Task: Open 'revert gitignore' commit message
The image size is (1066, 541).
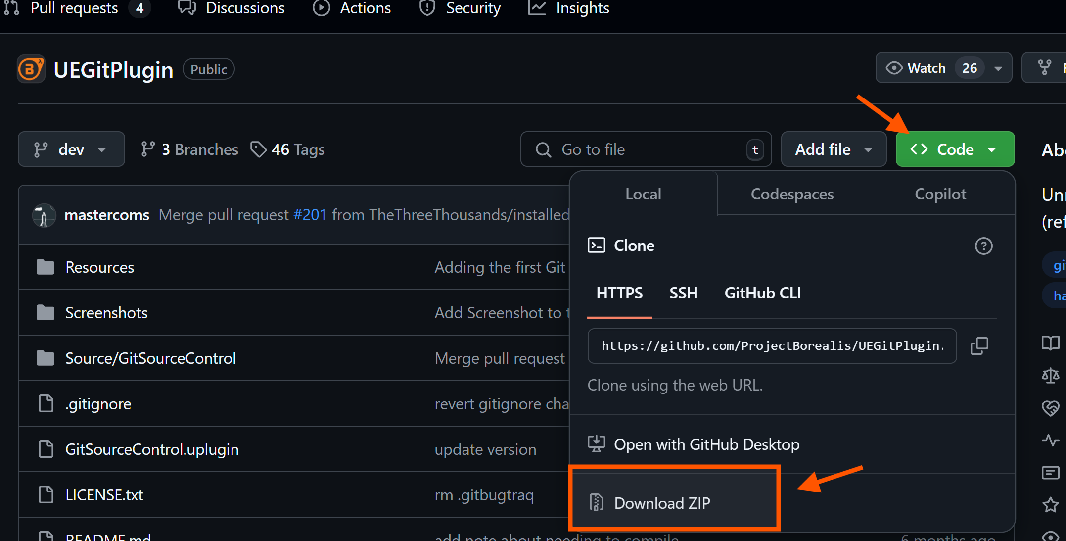Action: [x=502, y=404]
